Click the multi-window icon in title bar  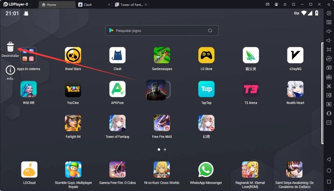click(294, 4)
